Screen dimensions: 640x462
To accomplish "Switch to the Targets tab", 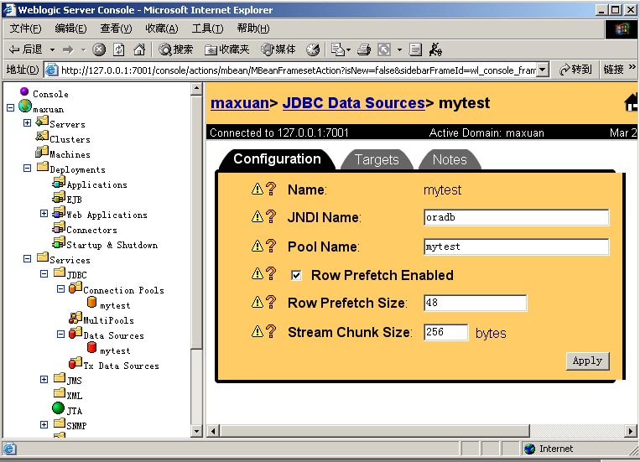I will coord(377,159).
